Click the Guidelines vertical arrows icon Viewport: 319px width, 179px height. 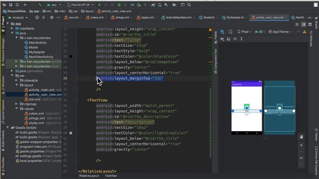tap(241, 39)
